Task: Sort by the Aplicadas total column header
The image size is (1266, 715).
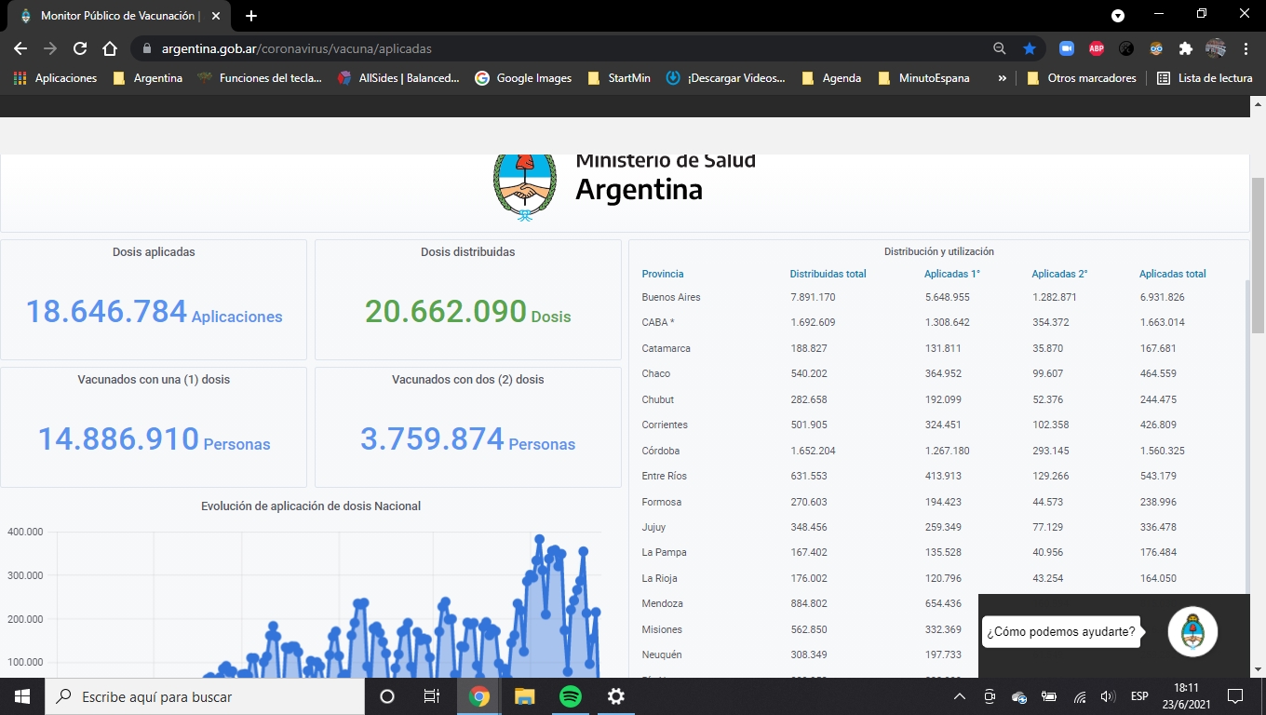Action: 1172,274
